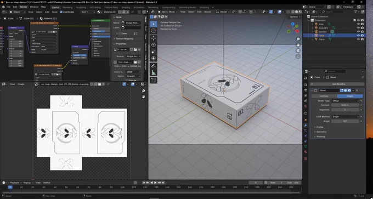Expand the Shading section of Bevel
The height and width of the screenshot is (199, 373).
point(319,137)
